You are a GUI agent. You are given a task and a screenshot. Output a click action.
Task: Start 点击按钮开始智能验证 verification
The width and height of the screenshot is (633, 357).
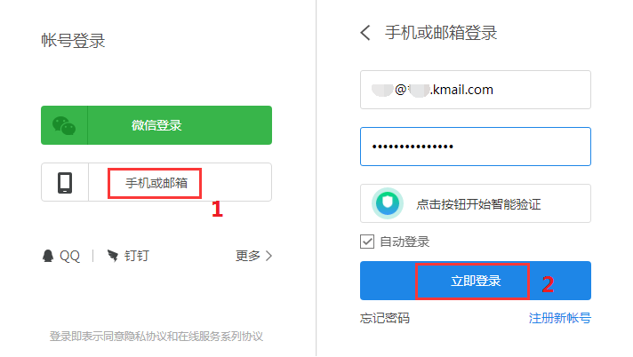point(476,203)
